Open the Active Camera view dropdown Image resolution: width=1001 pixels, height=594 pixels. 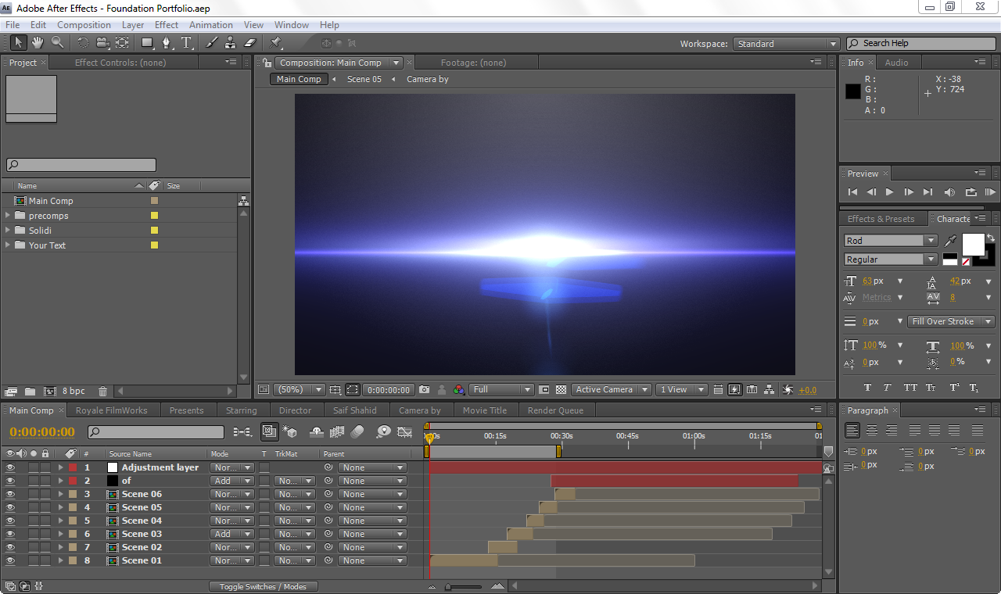[611, 388]
